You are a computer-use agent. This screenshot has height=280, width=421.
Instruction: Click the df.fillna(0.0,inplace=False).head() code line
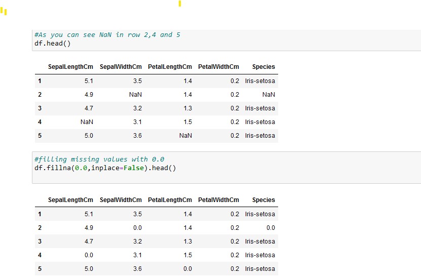(105, 168)
